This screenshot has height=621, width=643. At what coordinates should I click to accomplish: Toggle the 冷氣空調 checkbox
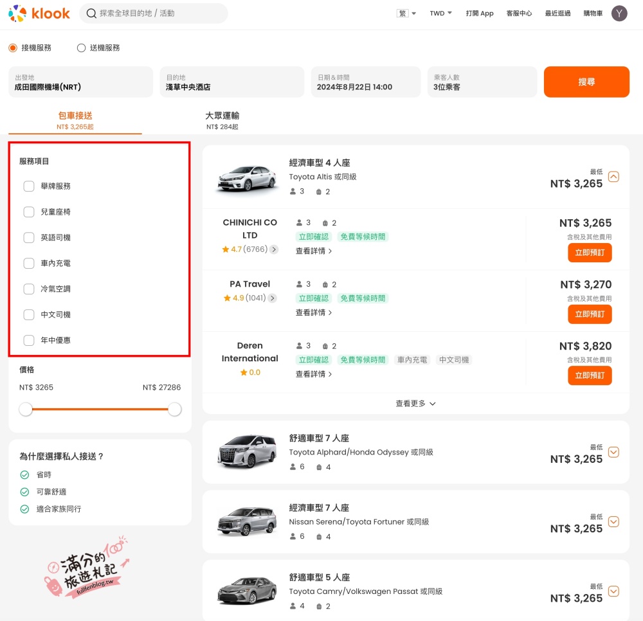29,289
